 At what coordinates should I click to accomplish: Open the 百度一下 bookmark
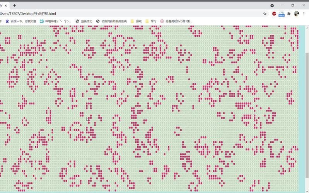pyautogui.click(x=21, y=21)
